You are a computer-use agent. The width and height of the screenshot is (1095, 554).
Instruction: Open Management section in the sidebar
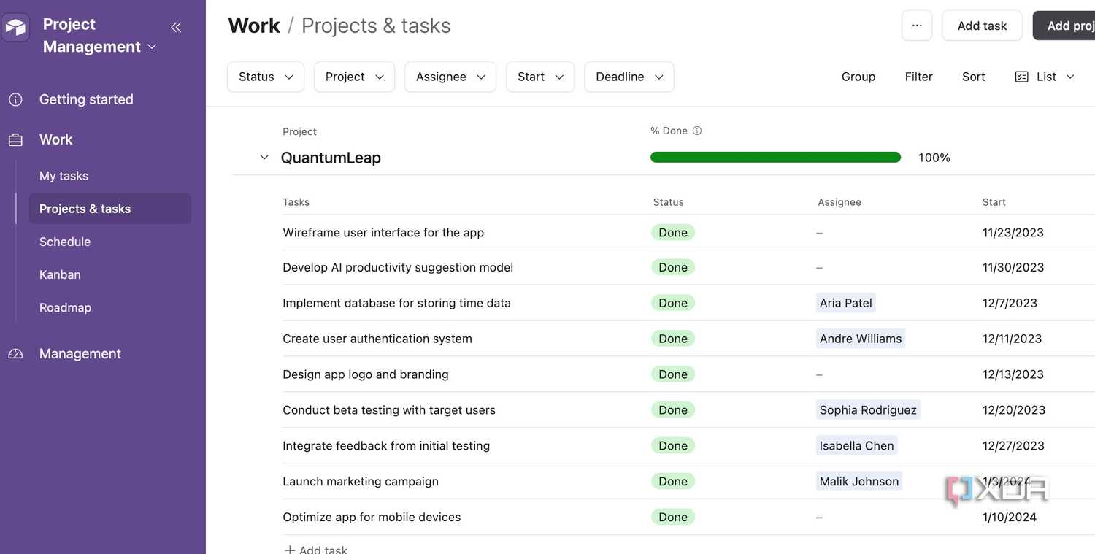[80, 354]
